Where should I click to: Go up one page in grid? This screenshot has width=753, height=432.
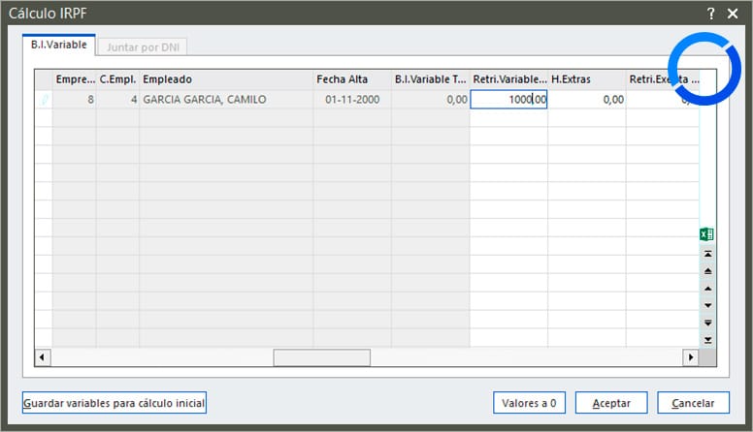pyautogui.click(x=707, y=271)
